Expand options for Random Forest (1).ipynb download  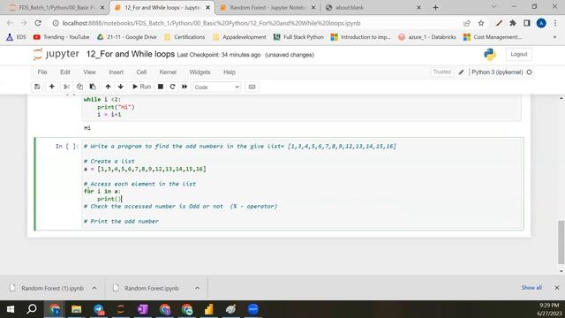tap(94, 288)
